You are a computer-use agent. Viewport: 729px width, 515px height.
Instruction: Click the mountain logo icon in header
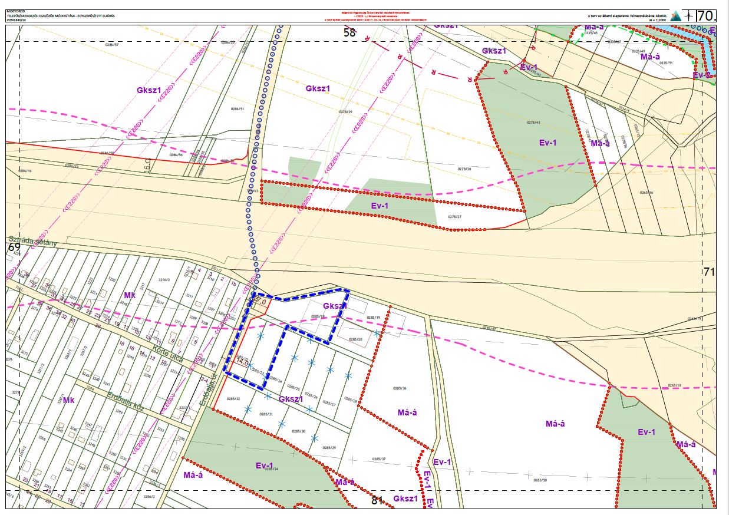(675, 16)
